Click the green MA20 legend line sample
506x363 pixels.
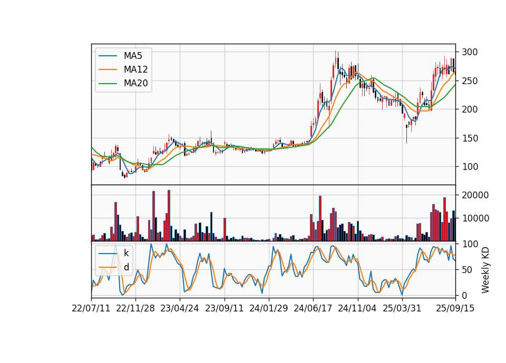108,84
